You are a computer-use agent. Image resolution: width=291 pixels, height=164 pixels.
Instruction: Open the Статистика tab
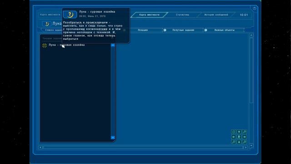click(x=182, y=15)
